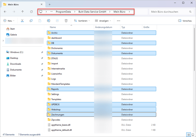Select the Internetmarke folder
Viewport: 196px width, 137px height.
102,69
